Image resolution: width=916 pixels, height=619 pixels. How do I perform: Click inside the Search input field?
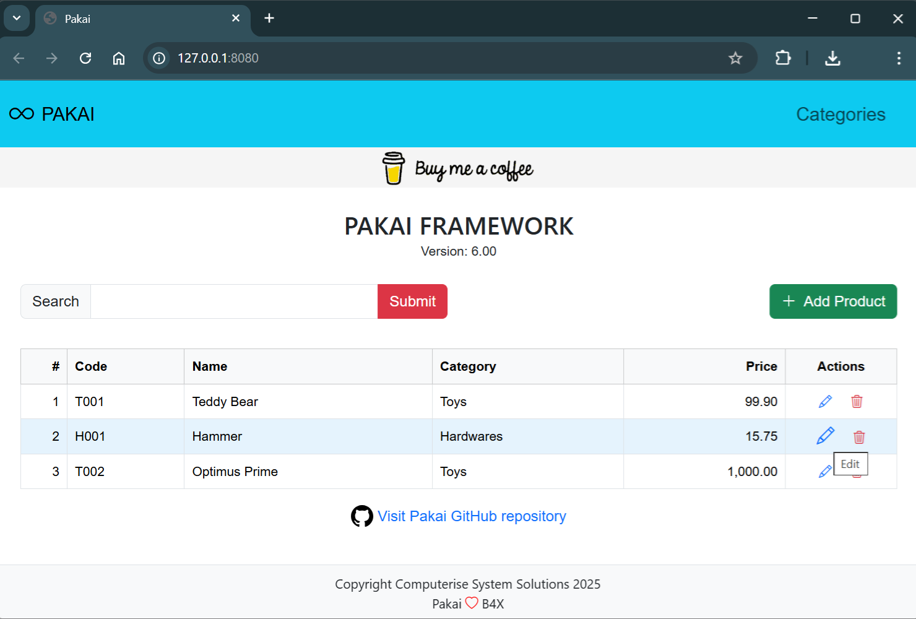pos(233,301)
